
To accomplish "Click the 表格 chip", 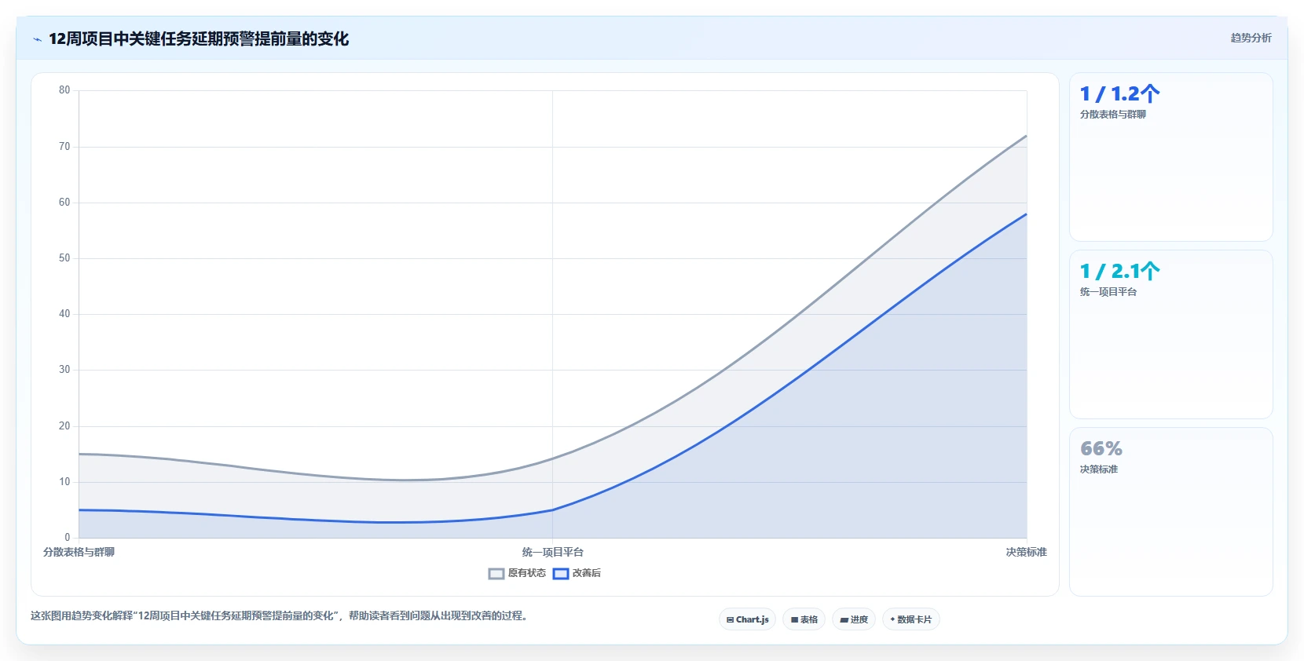I will (804, 619).
